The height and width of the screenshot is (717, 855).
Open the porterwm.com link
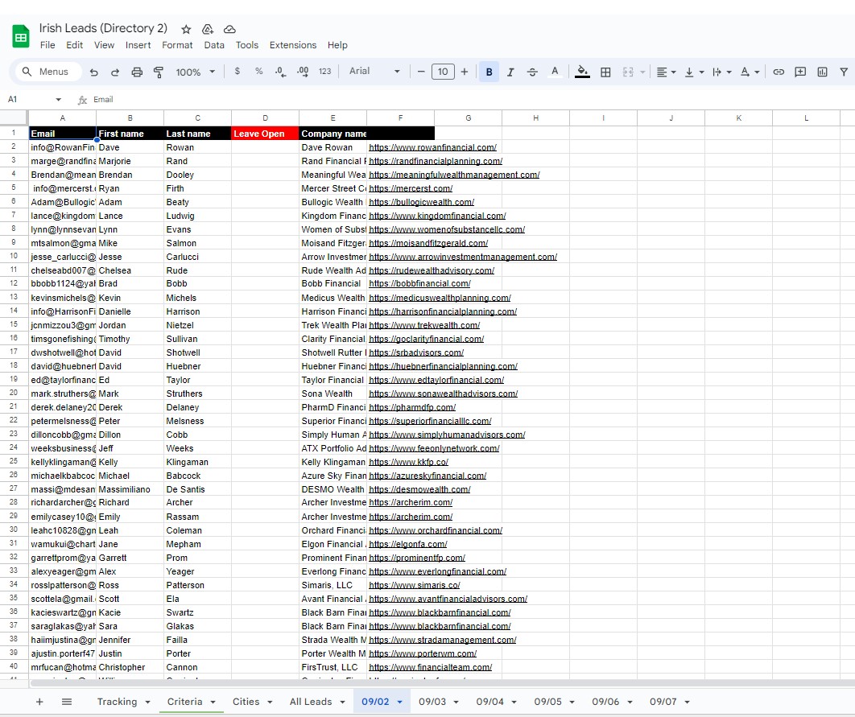[423, 653]
